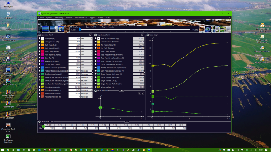Open The Reverse Experience desktop icon
Image resolution: width=271 pixels, height=152 pixels.
tap(8, 138)
